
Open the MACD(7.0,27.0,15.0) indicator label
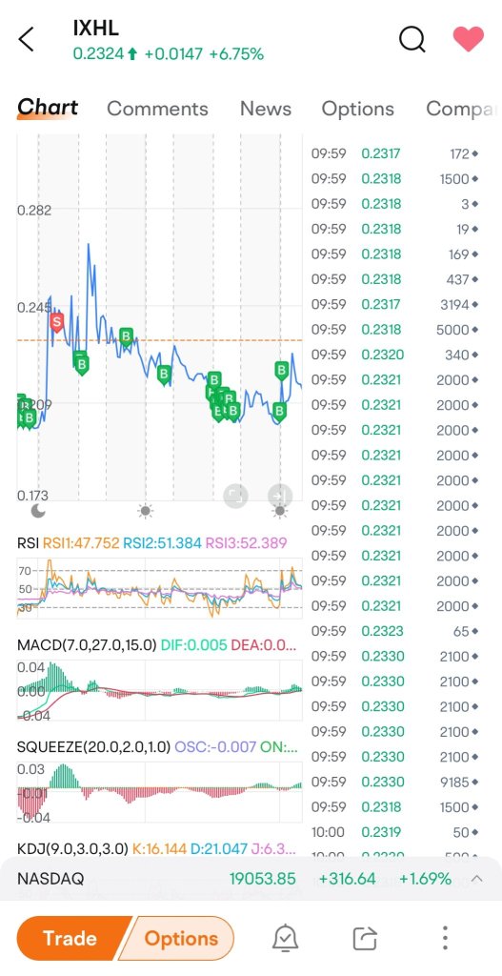(87, 645)
